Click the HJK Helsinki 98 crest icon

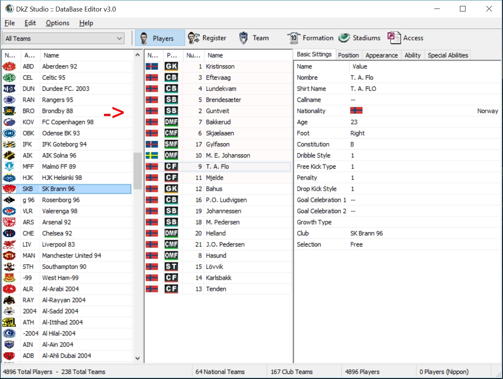[x=9, y=178]
